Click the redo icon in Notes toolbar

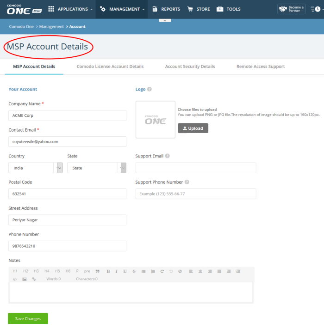click(x=162, y=271)
